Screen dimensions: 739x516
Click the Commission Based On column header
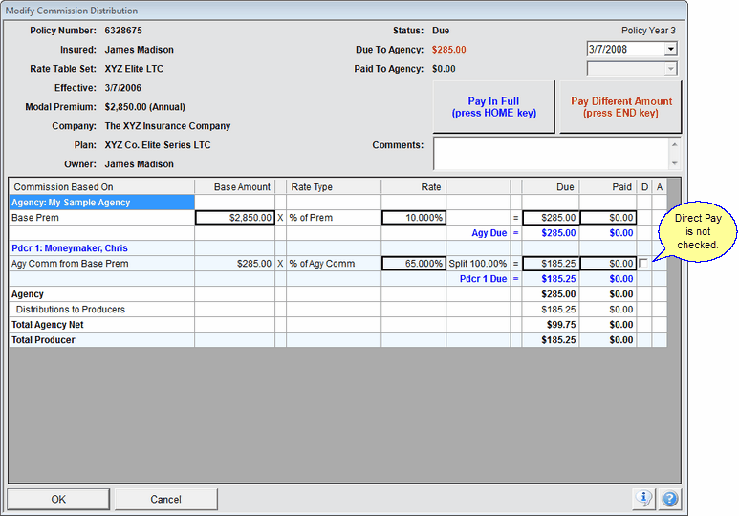point(101,186)
